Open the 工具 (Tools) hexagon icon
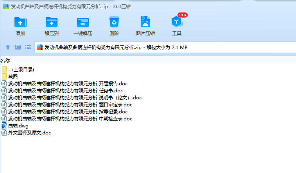This screenshot has width=296, height=173. [x=177, y=21]
